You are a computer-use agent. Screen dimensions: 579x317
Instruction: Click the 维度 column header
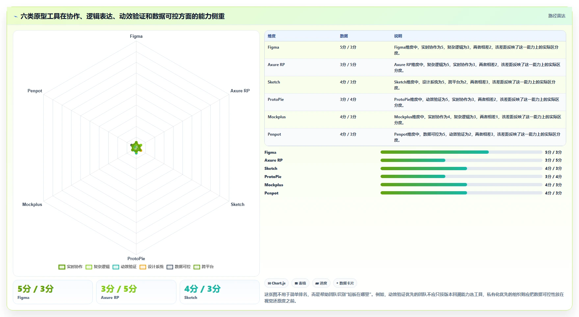tap(272, 36)
